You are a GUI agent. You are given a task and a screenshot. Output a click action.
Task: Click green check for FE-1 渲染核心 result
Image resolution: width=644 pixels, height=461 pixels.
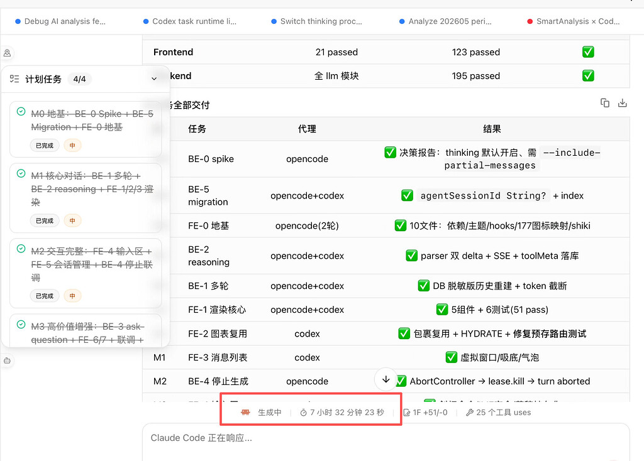pyautogui.click(x=442, y=310)
